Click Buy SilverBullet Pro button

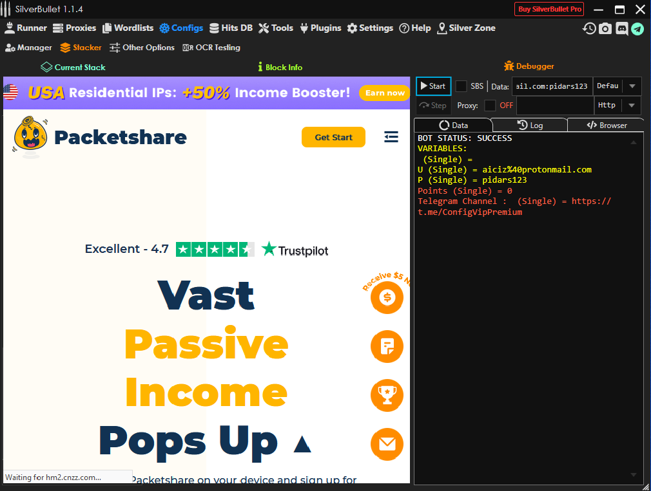point(549,9)
